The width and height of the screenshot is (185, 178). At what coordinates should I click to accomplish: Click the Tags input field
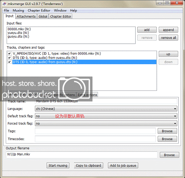95,131
